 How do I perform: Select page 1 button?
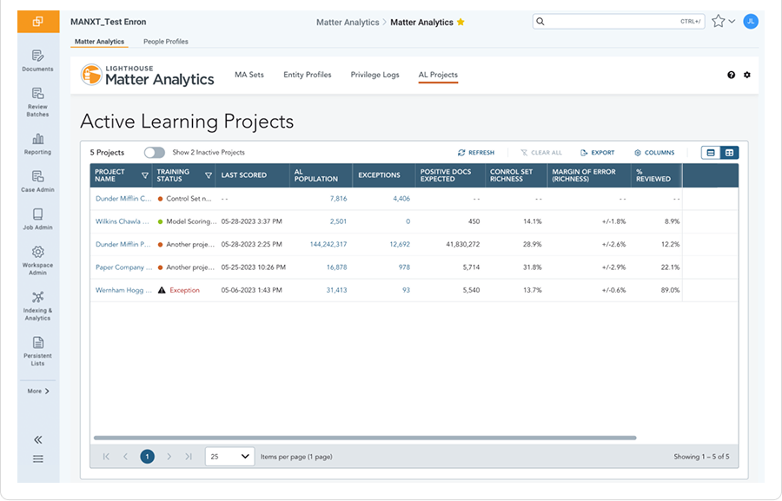(x=147, y=457)
